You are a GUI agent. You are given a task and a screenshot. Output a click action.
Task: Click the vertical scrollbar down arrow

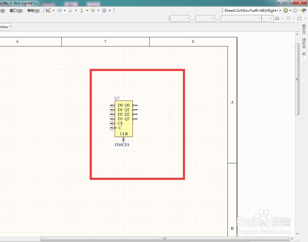coord(297,234)
